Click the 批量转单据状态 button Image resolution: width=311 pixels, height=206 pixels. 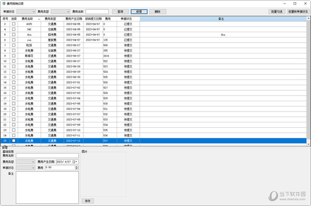[x=298, y=11]
